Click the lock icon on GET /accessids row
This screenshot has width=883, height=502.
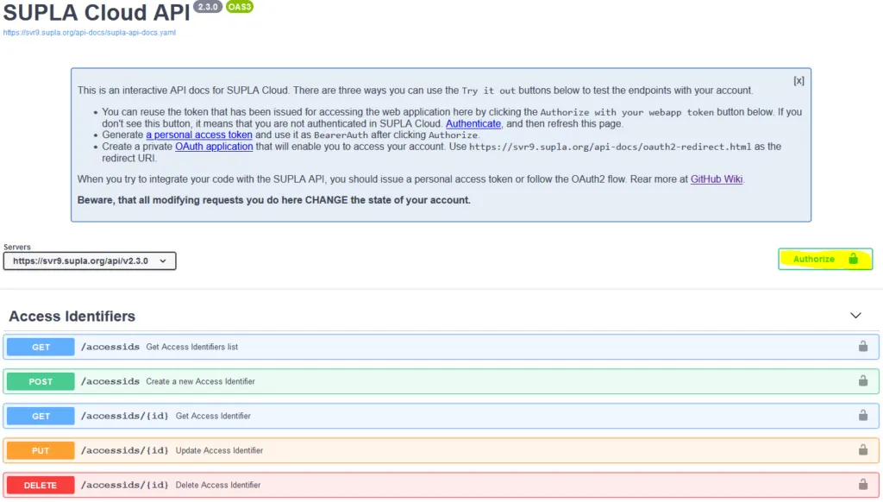click(x=862, y=347)
